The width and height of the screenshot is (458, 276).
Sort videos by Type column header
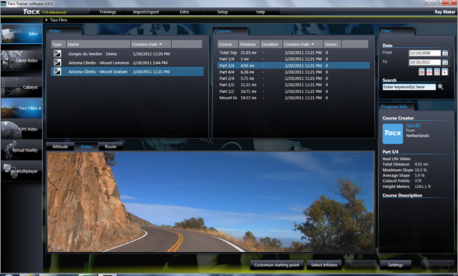pyautogui.click(x=59, y=44)
